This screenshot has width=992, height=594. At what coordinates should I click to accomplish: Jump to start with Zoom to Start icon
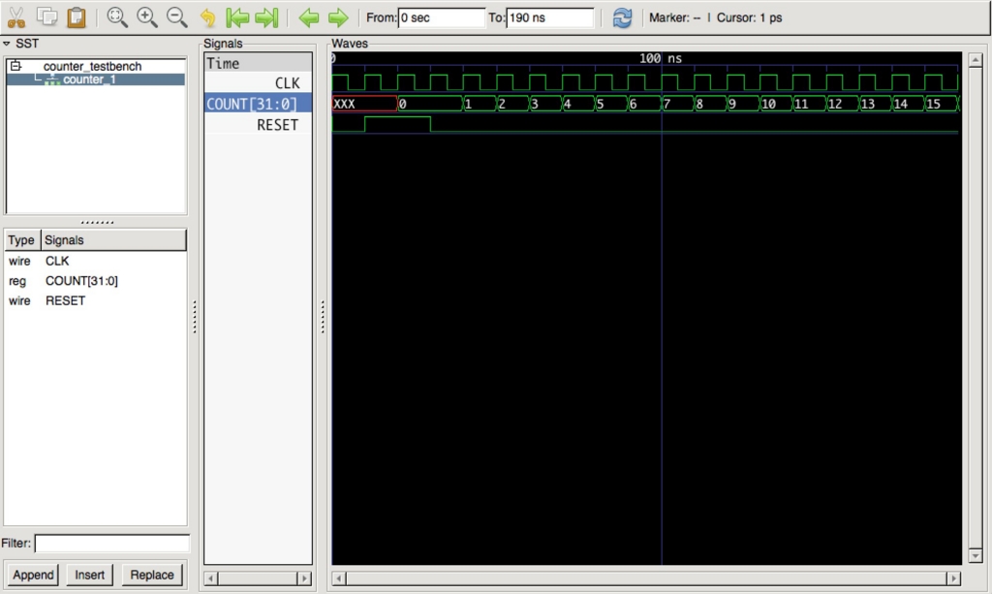tap(237, 16)
